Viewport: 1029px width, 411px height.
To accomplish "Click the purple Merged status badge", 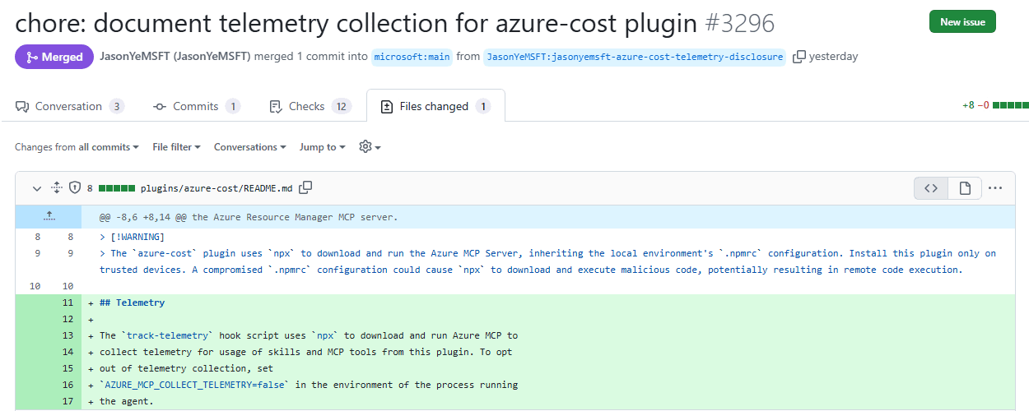I will [54, 57].
